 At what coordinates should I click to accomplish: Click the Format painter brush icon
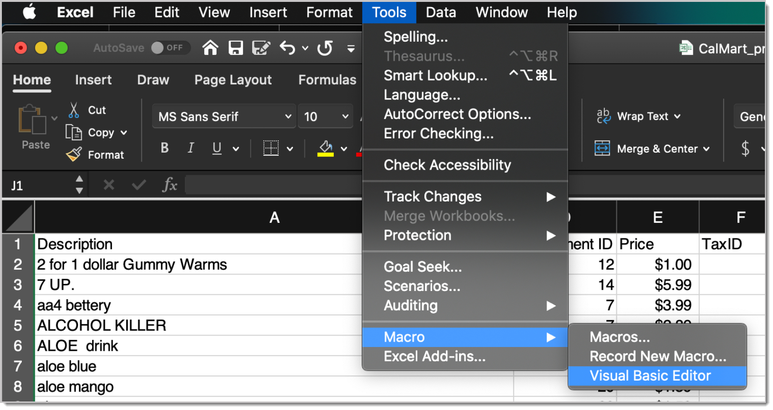(x=74, y=155)
